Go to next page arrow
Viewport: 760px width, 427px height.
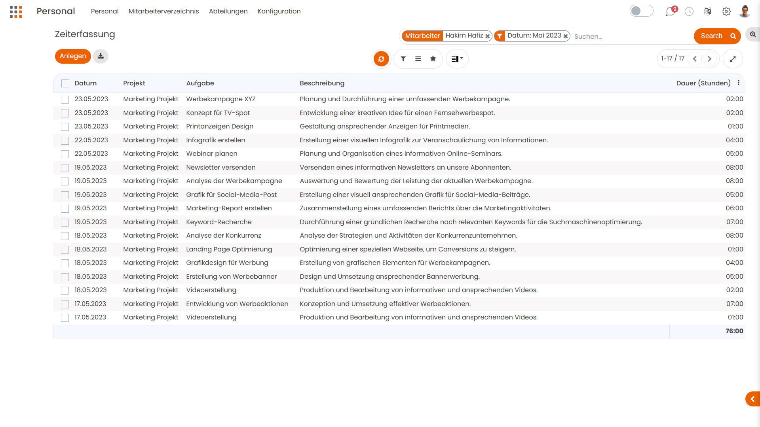710,59
